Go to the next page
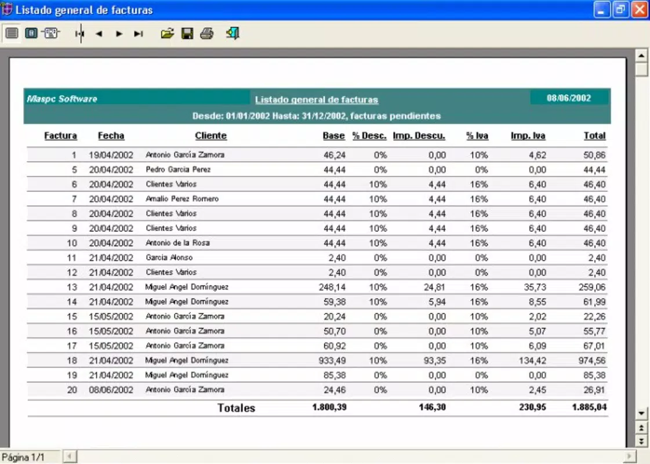This screenshot has height=464, width=650. (119, 34)
